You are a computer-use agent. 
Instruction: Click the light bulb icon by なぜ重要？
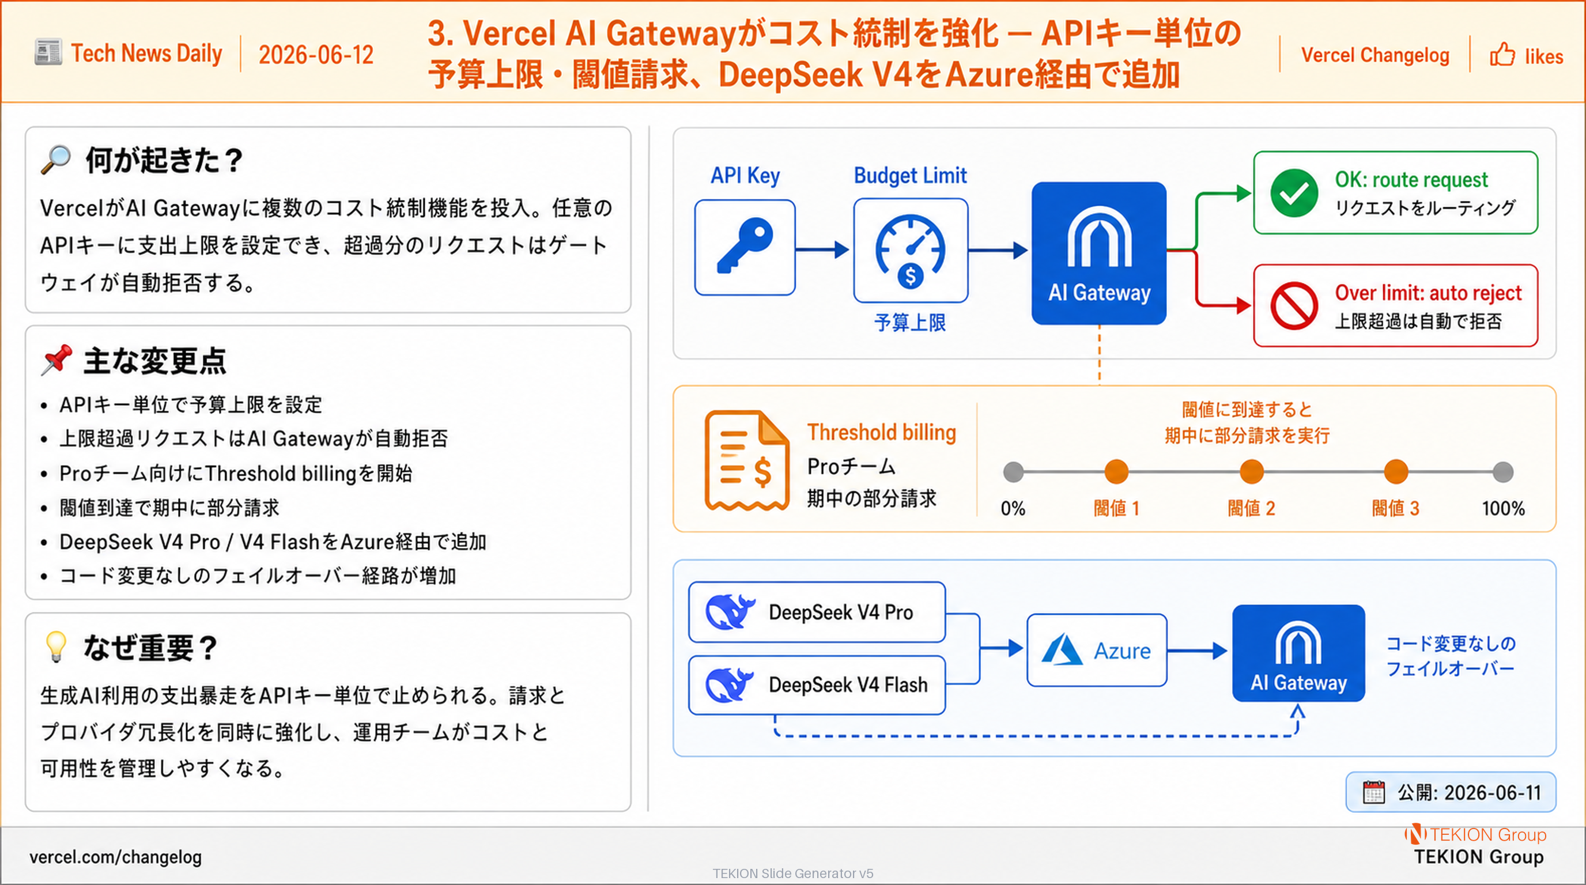(x=56, y=647)
